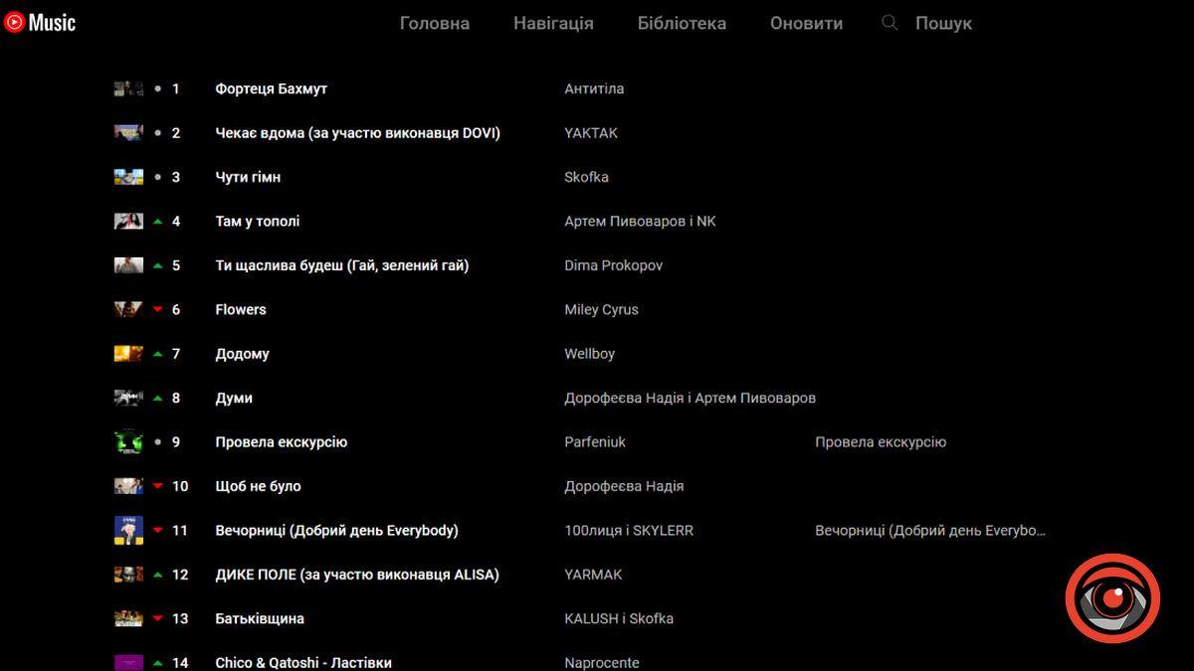Select the Провела екскурсію green thumbnail
Image resolution: width=1194 pixels, height=671 pixels.
coord(128,441)
